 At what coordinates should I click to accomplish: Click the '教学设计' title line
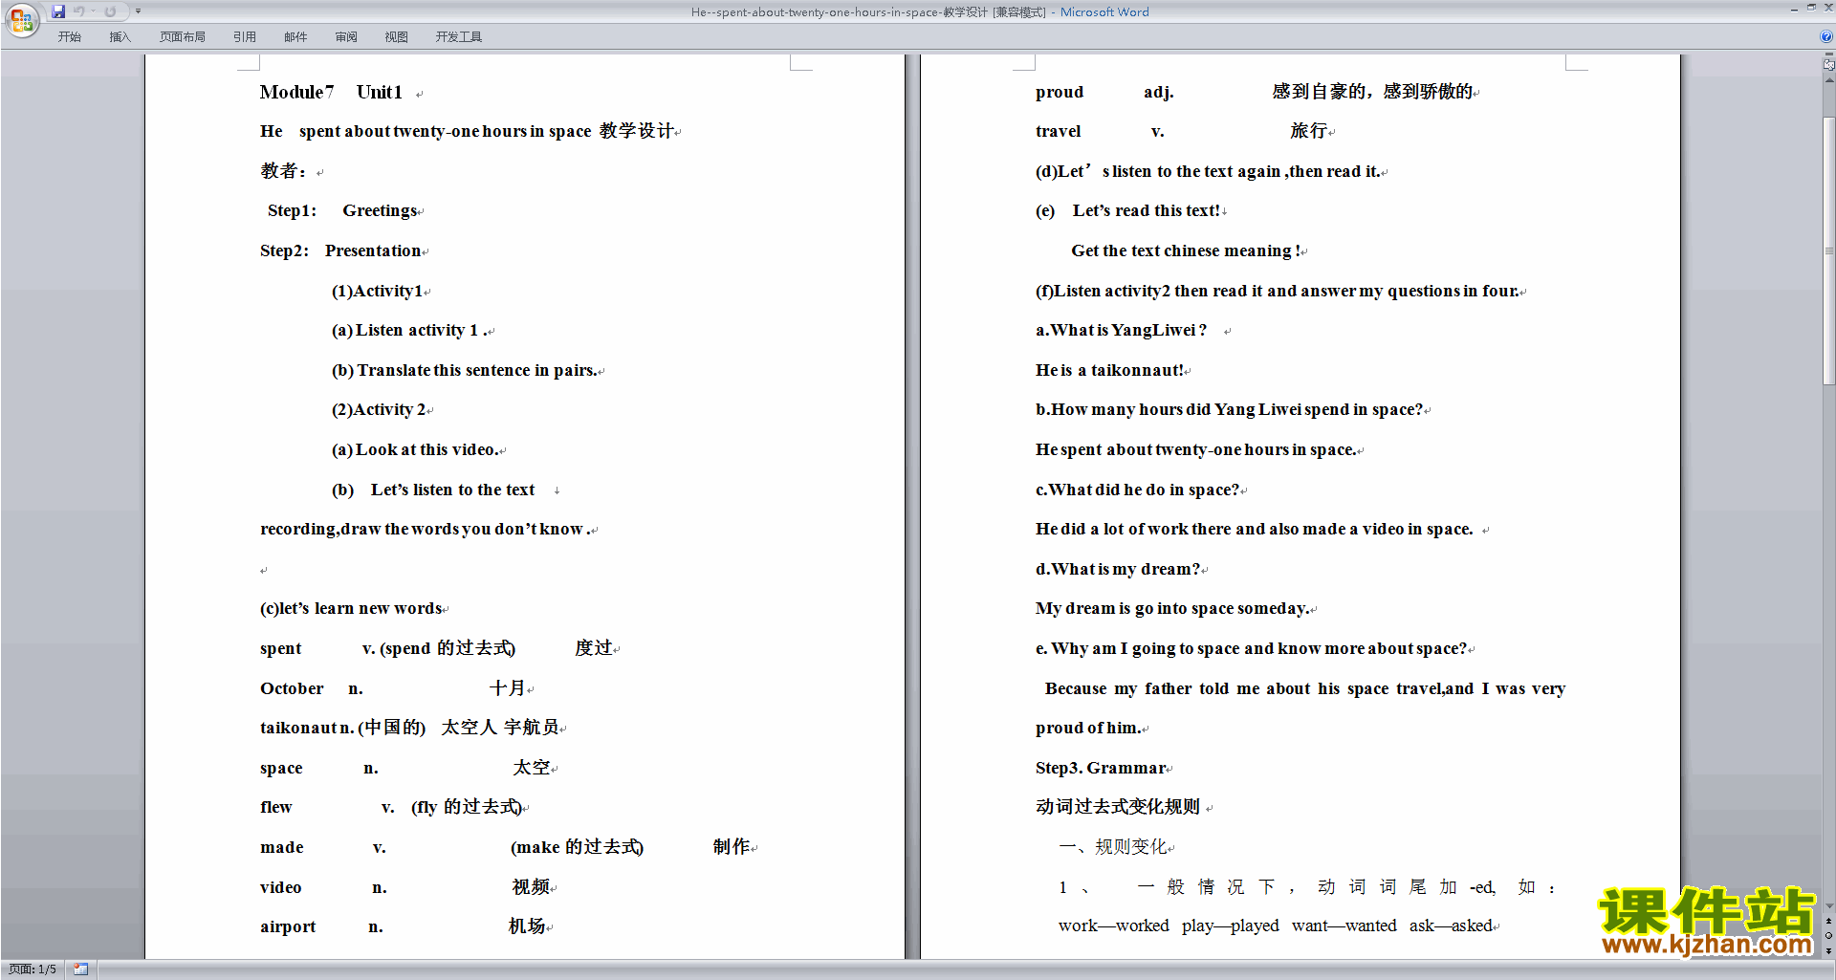(467, 131)
